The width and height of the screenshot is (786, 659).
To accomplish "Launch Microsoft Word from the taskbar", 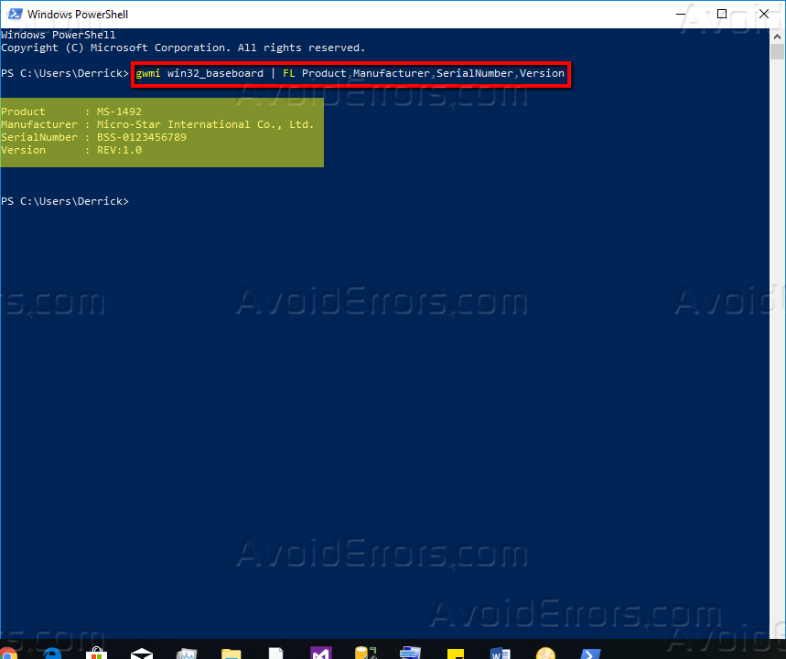I will click(x=501, y=653).
